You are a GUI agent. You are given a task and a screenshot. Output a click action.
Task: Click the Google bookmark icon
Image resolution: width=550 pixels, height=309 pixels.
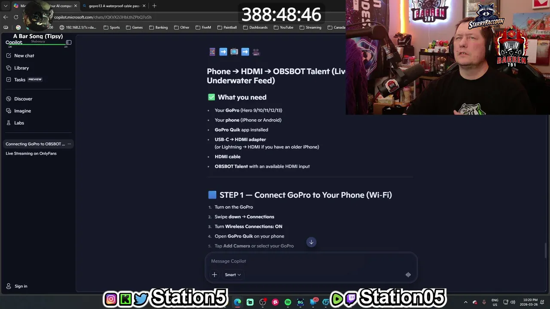pos(18,27)
